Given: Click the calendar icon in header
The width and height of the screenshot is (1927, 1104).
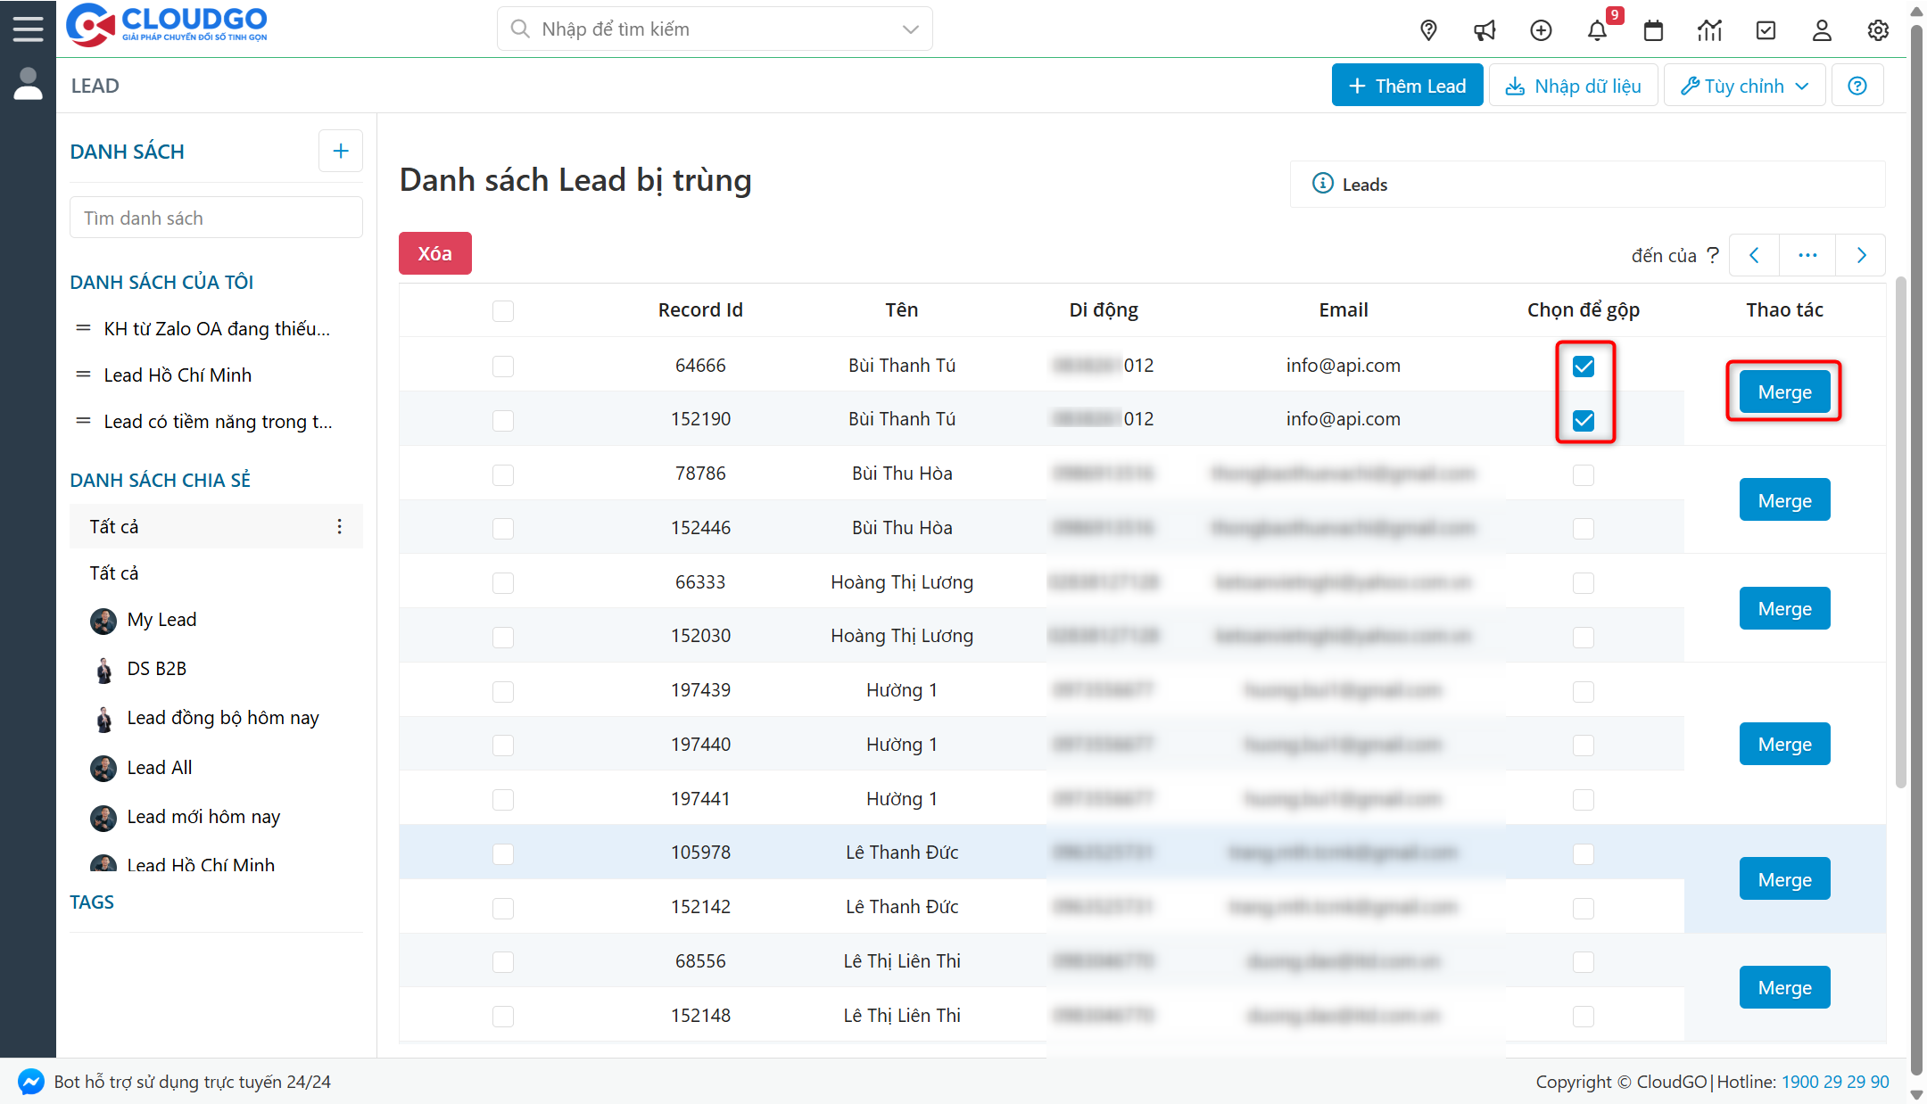Looking at the screenshot, I should (1653, 30).
